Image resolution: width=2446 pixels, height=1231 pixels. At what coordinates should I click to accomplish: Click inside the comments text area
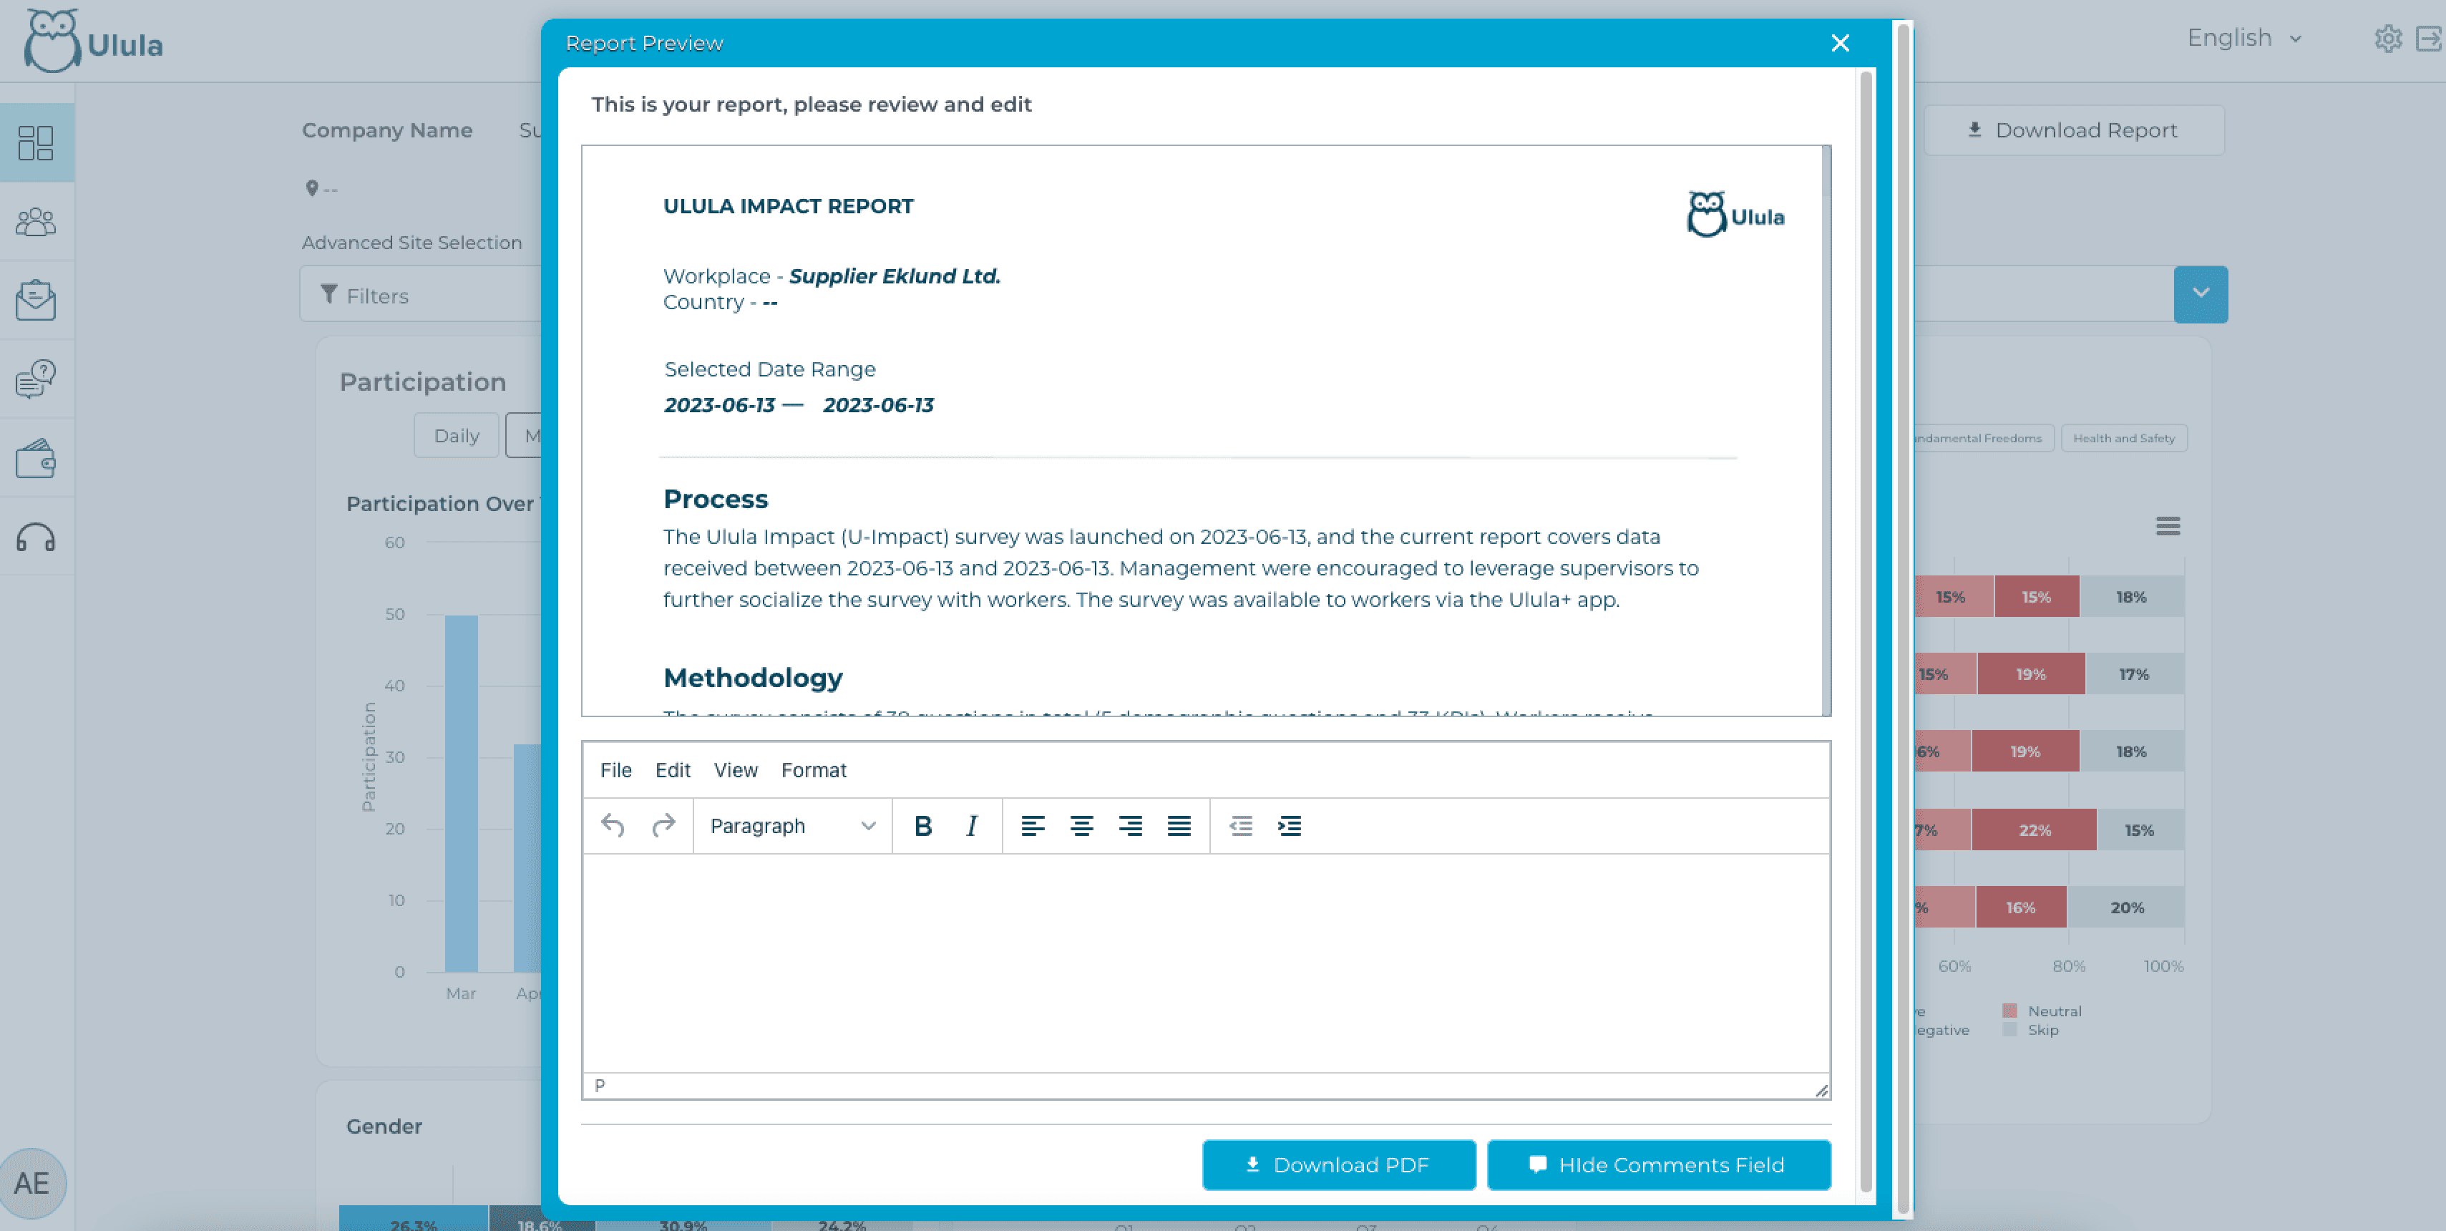[x=1204, y=961]
